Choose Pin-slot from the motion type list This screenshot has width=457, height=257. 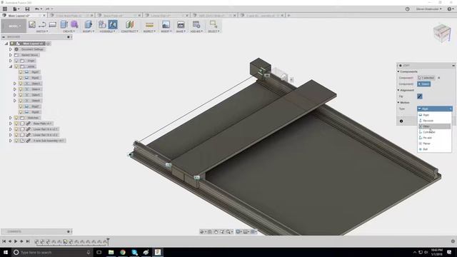click(x=434, y=138)
